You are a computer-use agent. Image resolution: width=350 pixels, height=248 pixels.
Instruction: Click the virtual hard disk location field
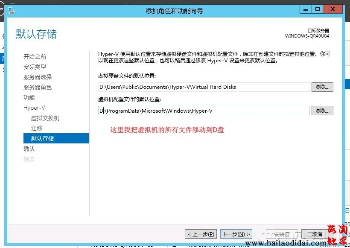(204, 87)
